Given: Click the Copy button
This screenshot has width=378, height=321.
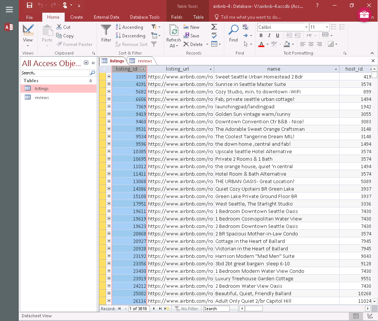Looking at the screenshot, I should tap(65, 36).
